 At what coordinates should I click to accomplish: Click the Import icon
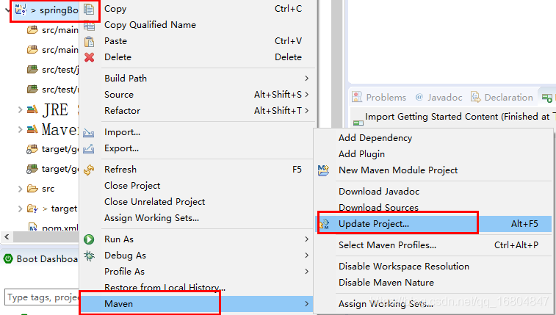pos(89,132)
